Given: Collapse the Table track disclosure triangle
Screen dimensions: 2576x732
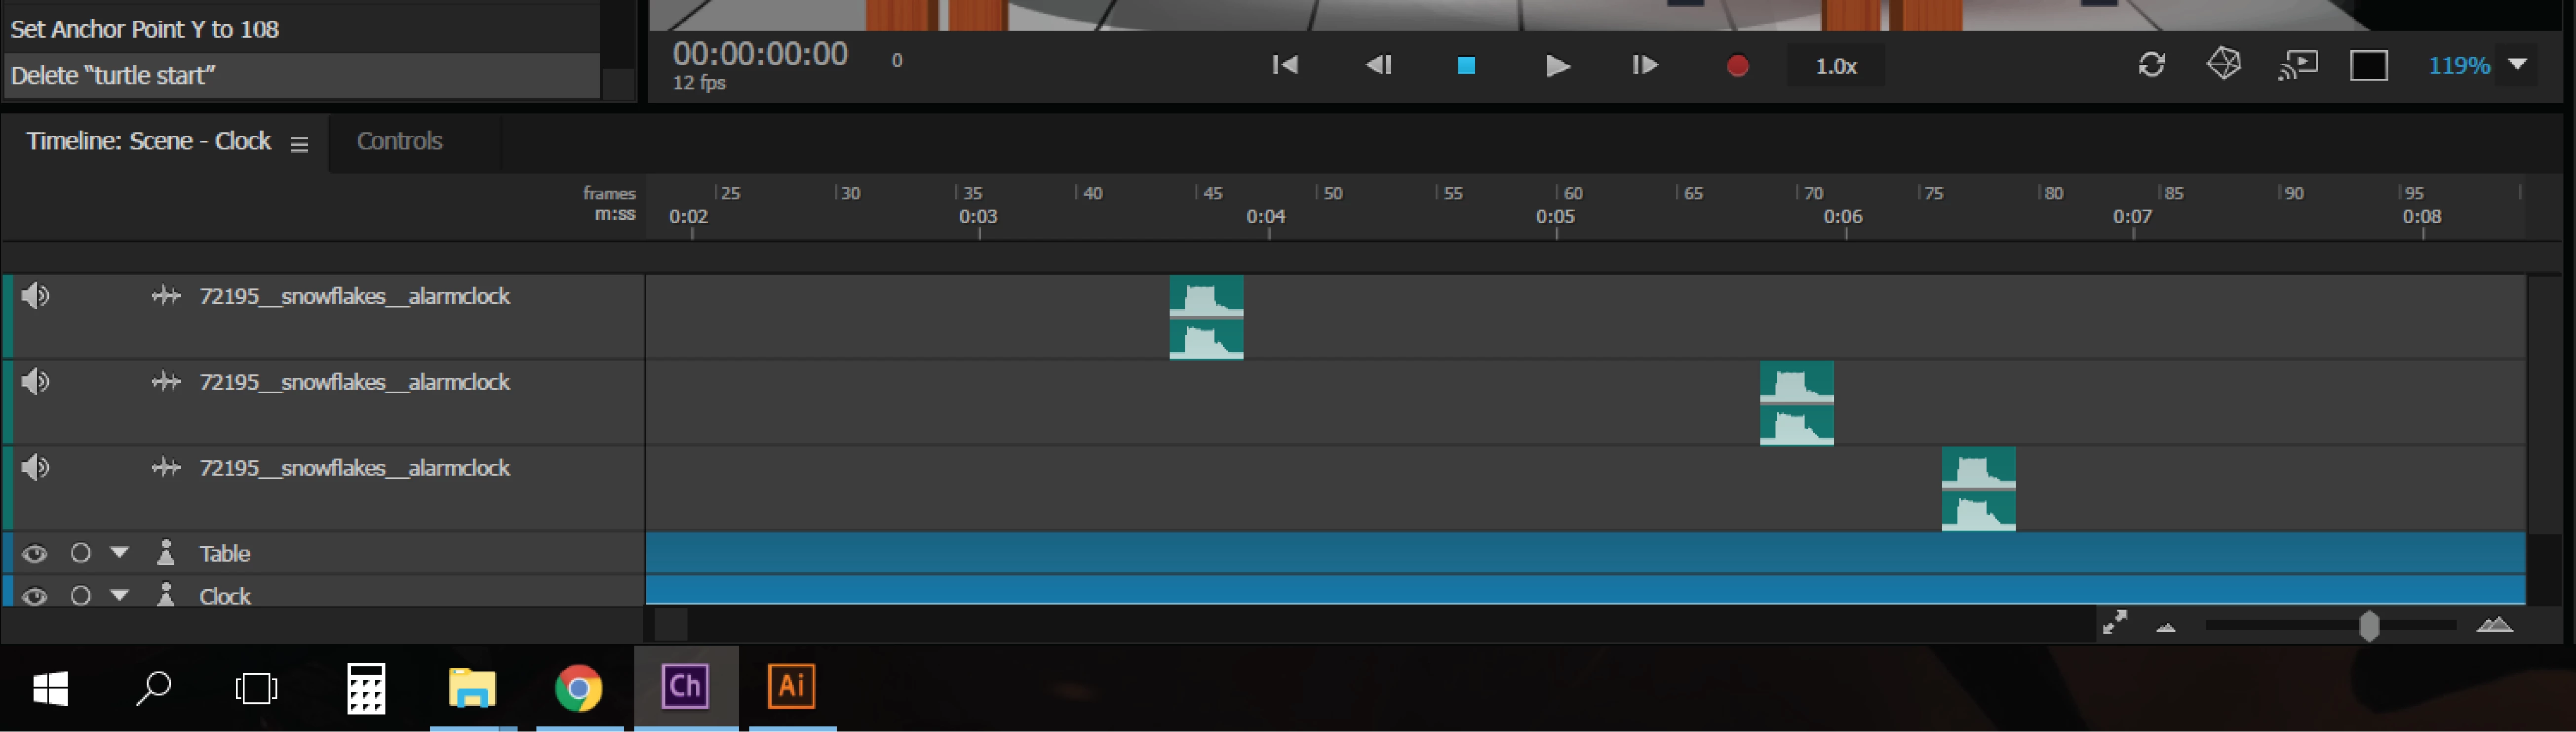Looking at the screenshot, I should click(x=120, y=552).
